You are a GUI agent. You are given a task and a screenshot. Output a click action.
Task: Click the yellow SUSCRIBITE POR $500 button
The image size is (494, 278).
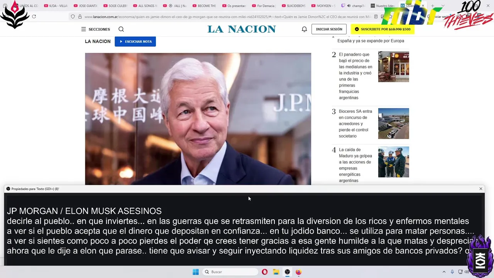(x=382, y=29)
